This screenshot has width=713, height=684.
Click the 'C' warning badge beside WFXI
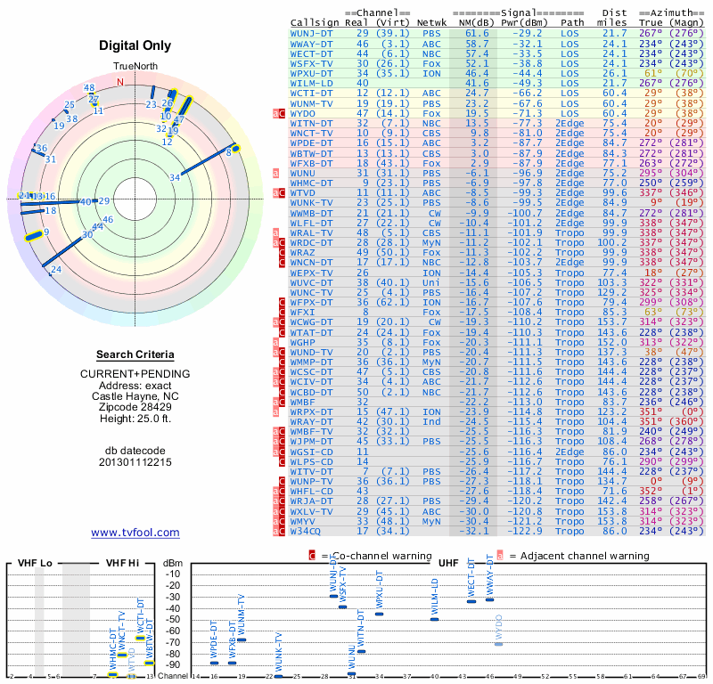pos(282,313)
